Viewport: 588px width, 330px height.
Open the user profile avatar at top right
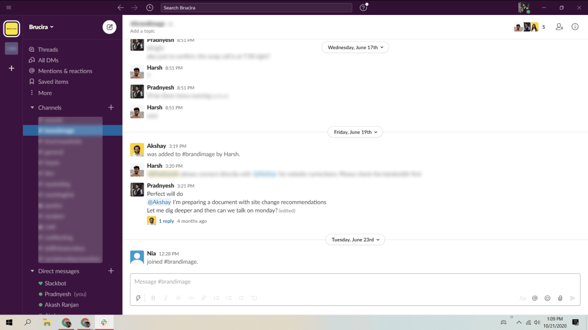point(524,7)
